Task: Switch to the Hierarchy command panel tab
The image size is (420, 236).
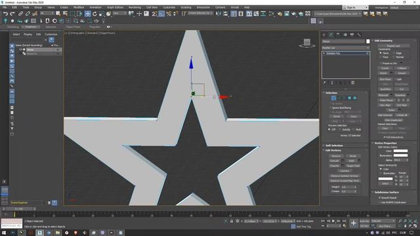Action: tap(338, 35)
